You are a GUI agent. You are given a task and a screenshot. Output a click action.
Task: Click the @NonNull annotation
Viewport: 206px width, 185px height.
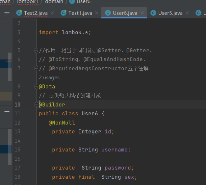(x=62, y=123)
